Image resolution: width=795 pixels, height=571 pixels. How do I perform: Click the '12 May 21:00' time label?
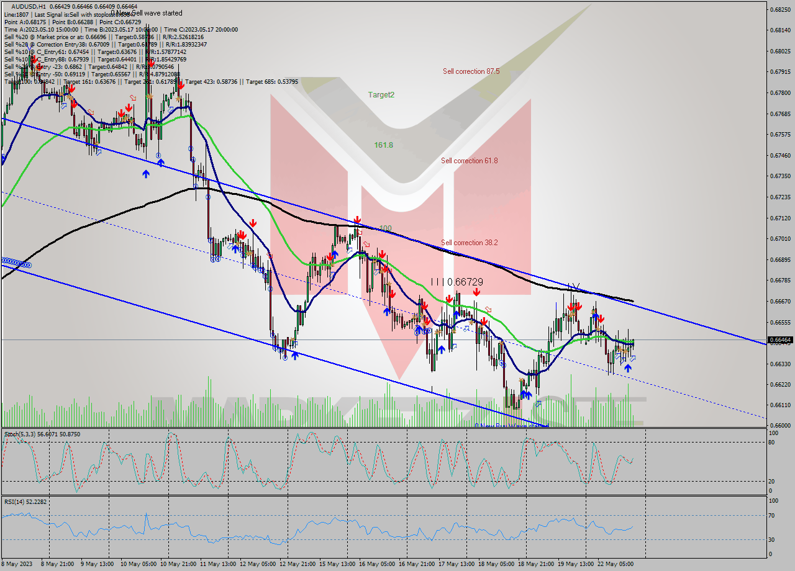coord(297,564)
